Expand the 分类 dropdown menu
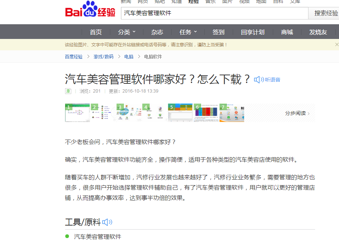 click(x=127, y=32)
